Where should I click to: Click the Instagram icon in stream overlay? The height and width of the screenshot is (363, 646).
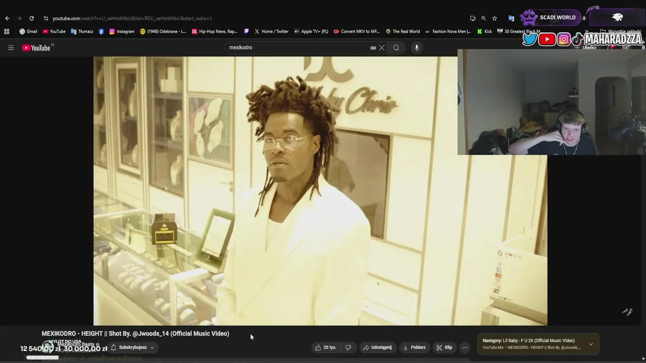tap(564, 39)
